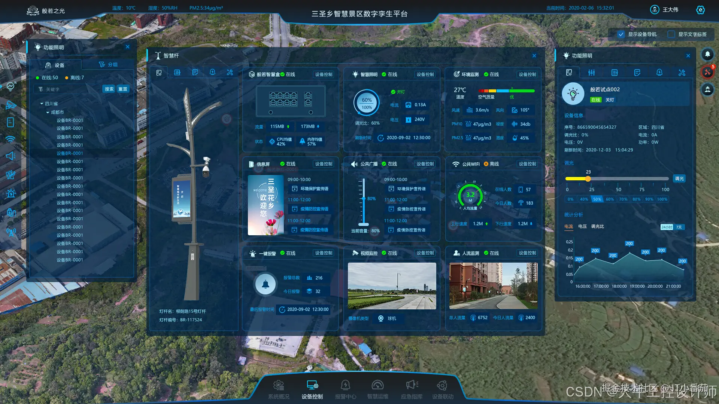Click the dimming slider handle at 23
The height and width of the screenshot is (404, 719).
coord(588,179)
